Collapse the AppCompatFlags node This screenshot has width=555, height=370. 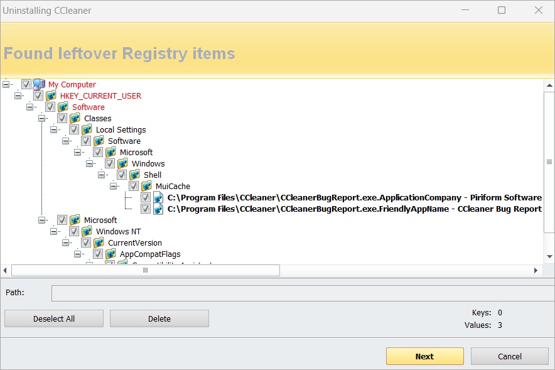(x=77, y=254)
